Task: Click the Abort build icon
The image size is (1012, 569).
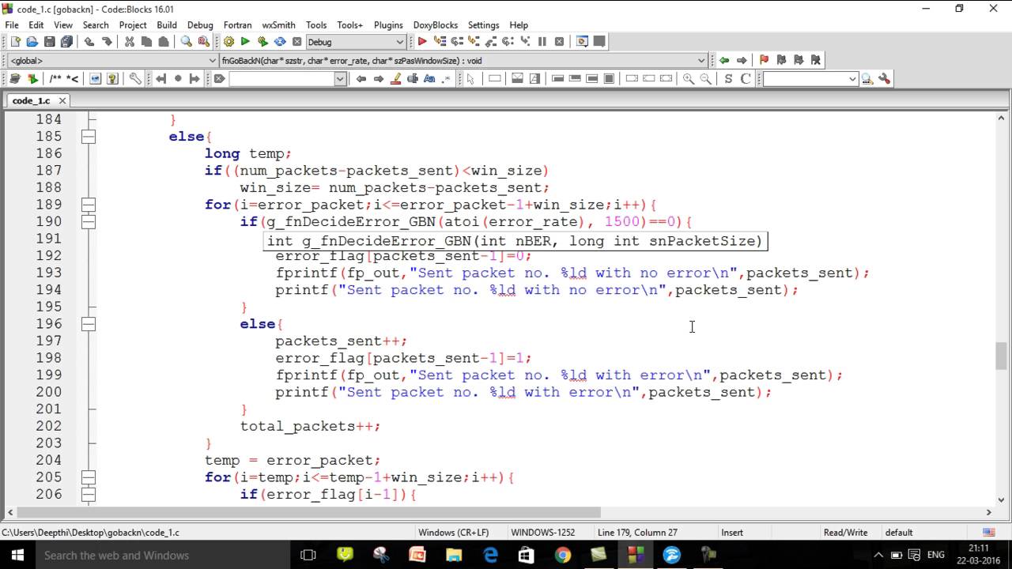Action: (297, 42)
